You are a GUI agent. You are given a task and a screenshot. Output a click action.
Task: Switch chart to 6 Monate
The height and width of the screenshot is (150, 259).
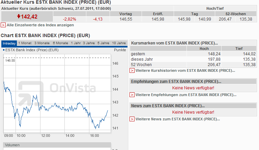tap(60, 43)
